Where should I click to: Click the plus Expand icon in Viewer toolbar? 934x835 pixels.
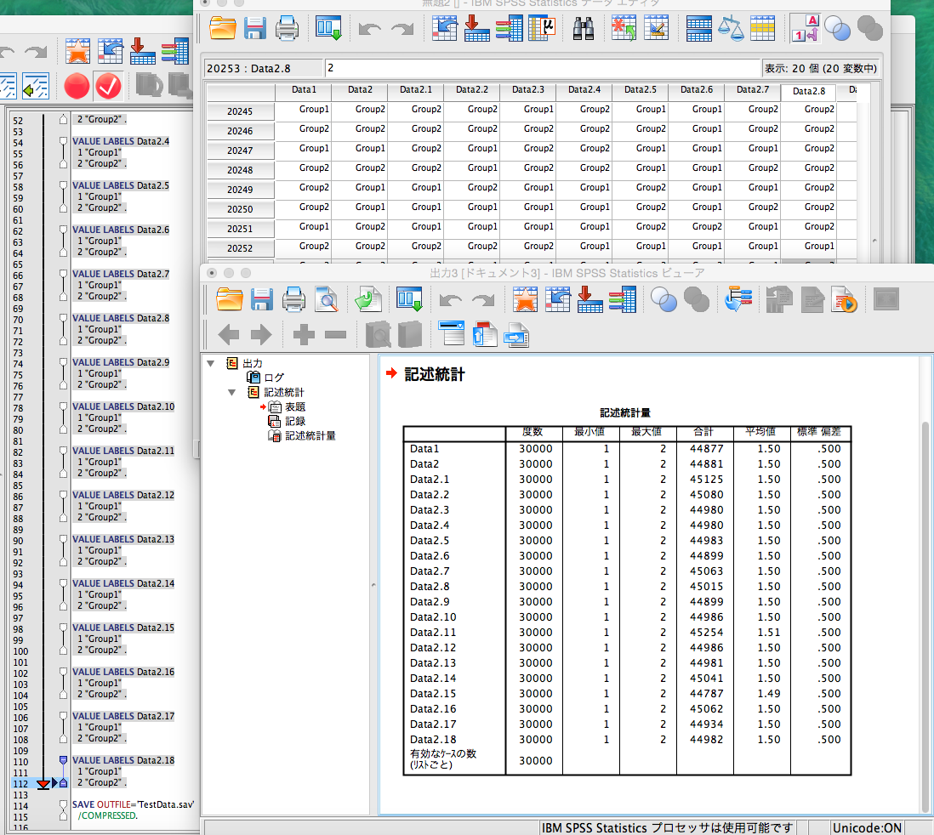(304, 335)
